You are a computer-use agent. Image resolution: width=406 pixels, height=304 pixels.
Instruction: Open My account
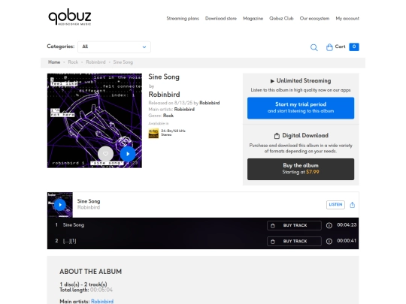[347, 19]
